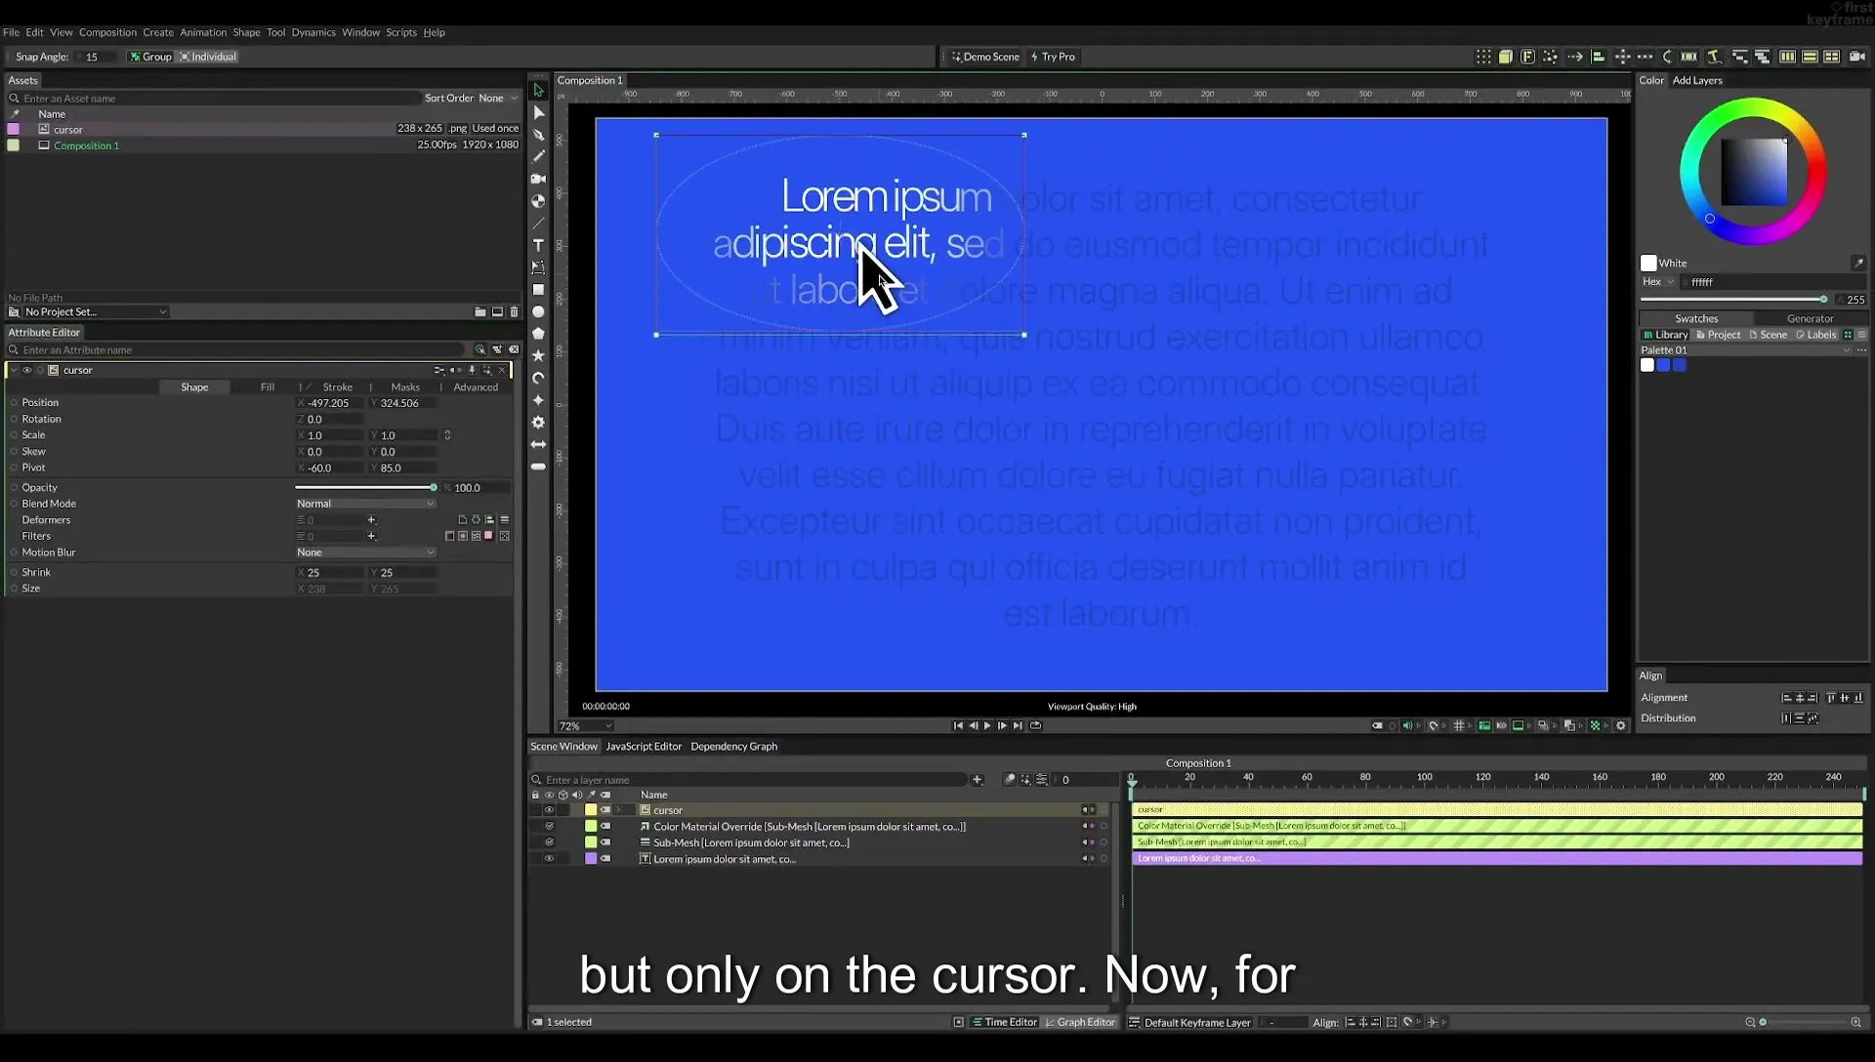
Task: Open the Motion Blur None dropdown
Action: tap(365, 552)
